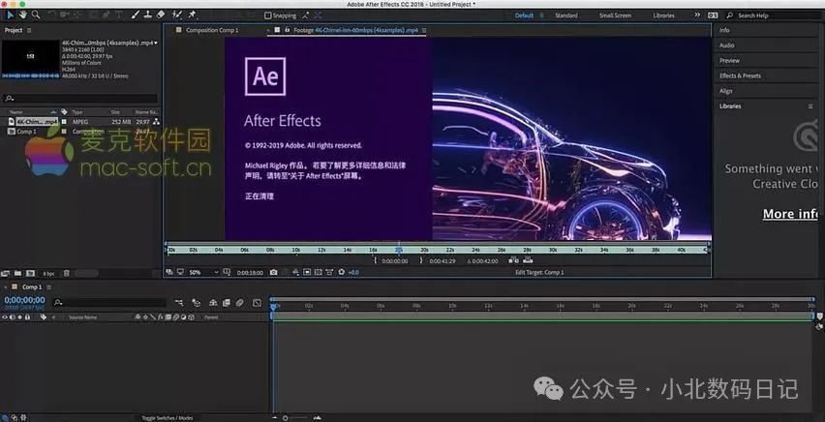Image resolution: width=825 pixels, height=422 pixels.
Task: Click the Project panel search field
Action: coord(81,98)
